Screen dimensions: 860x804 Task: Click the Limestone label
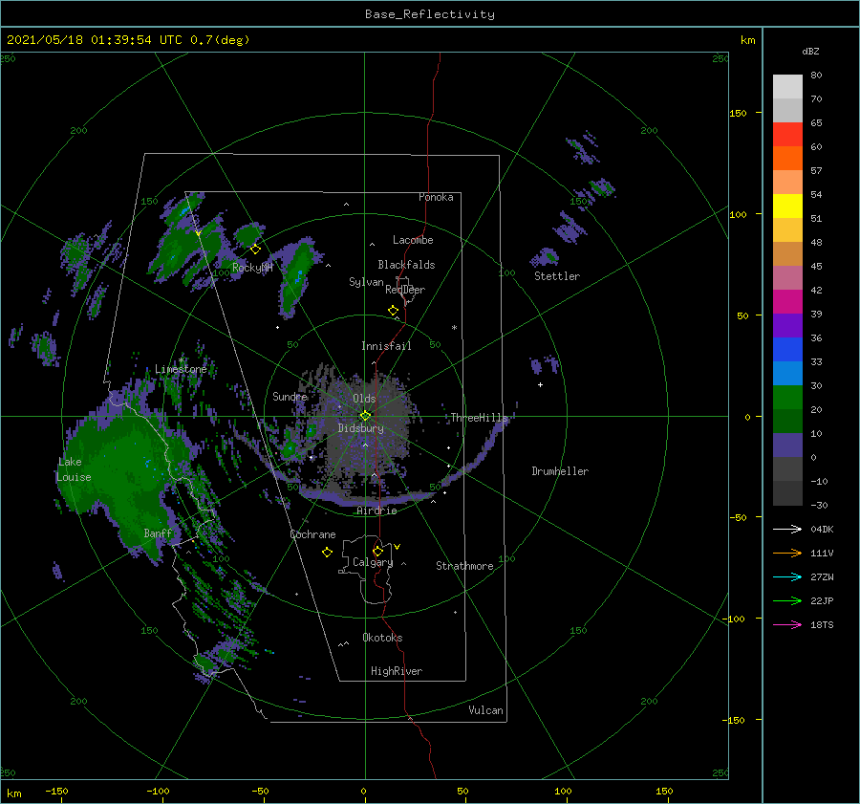click(181, 369)
